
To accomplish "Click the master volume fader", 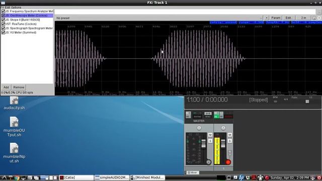I will [203, 144].
